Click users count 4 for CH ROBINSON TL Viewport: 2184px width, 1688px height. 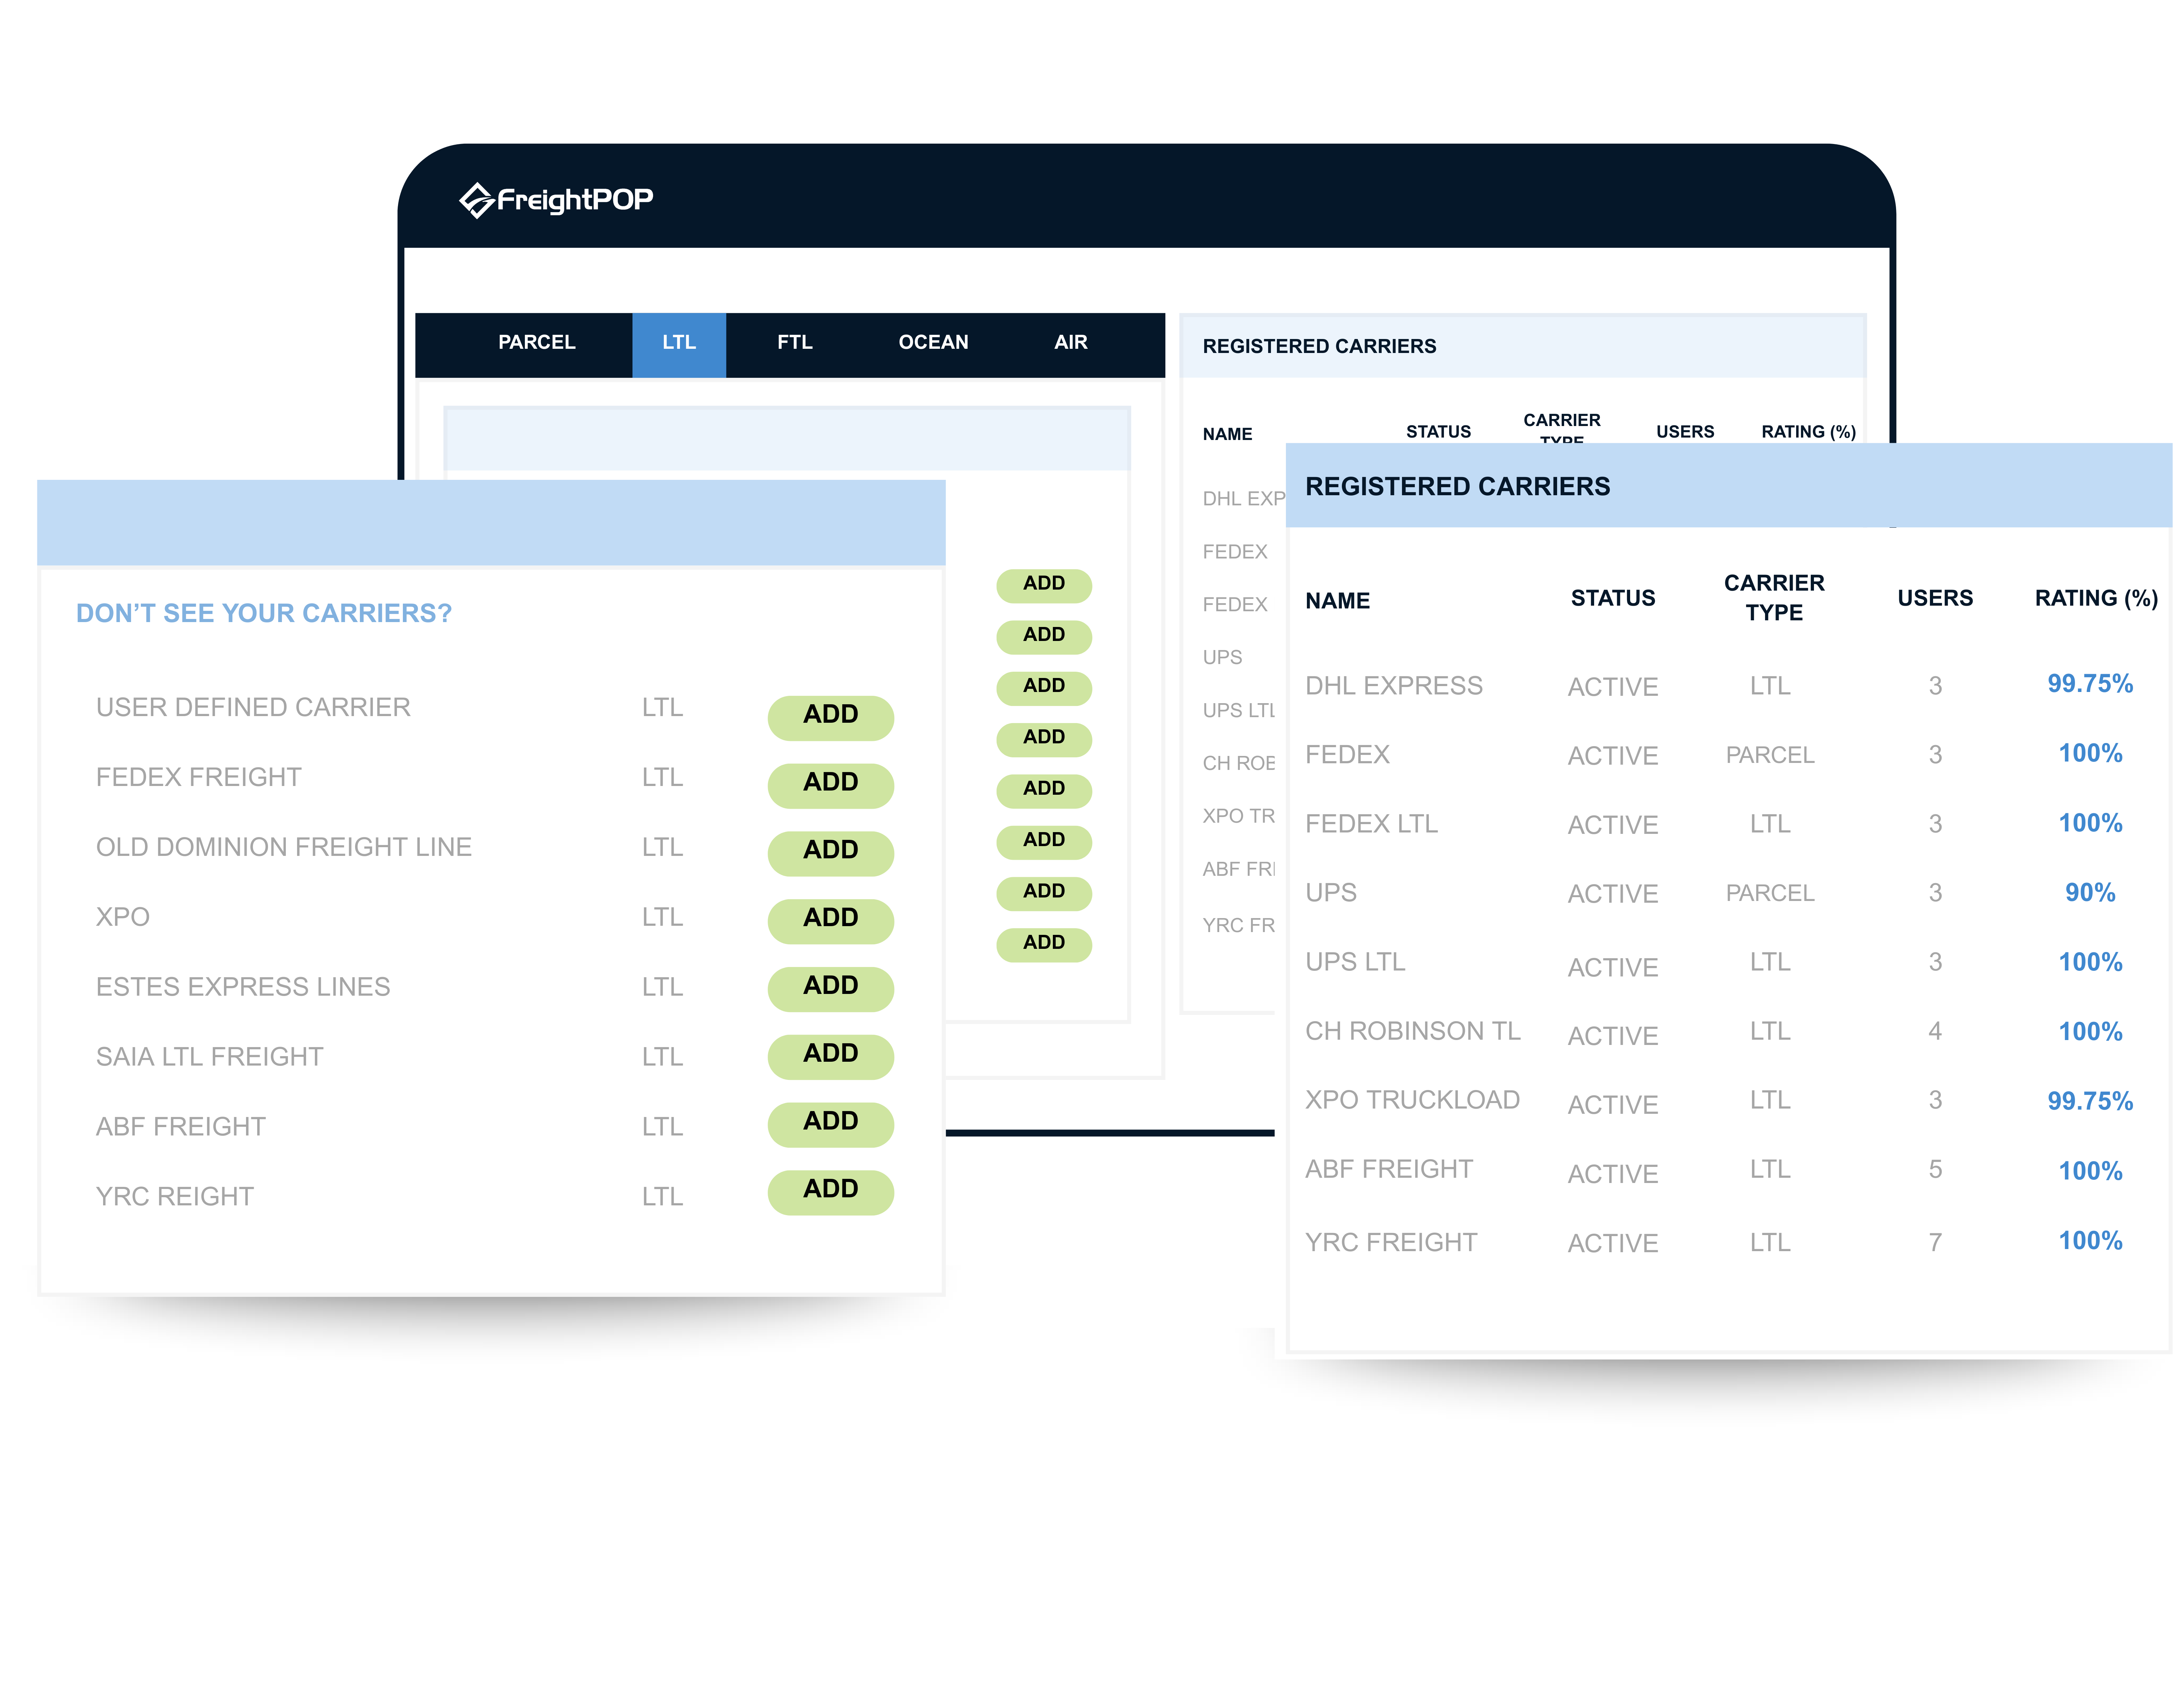pyautogui.click(x=1935, y=1031)
